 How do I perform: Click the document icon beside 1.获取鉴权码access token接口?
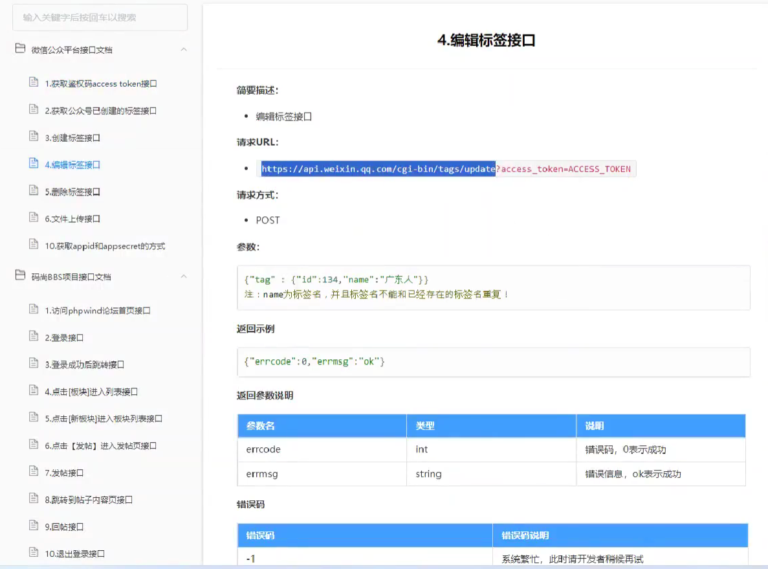point(33,83)
